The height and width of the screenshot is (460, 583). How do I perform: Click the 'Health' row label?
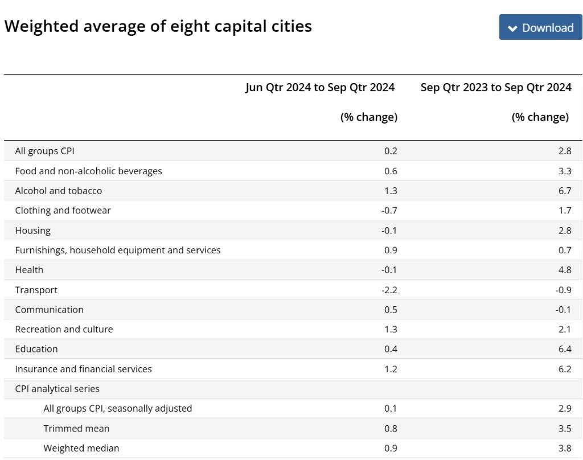click(x=29, y=270)
